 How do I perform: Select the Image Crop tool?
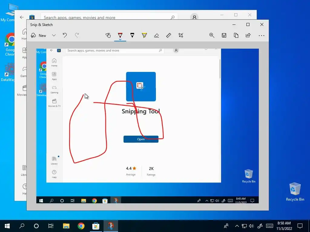click(181, 35)
